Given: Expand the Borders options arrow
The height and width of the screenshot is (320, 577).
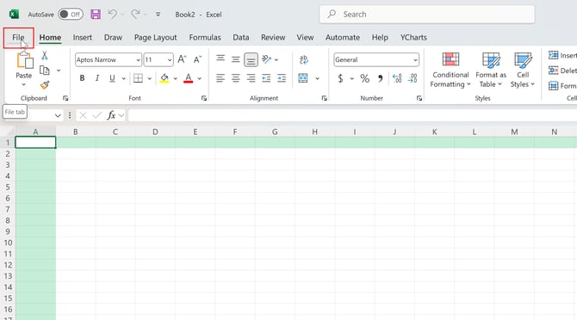Looking at the screenshot, I should [149, 78].
